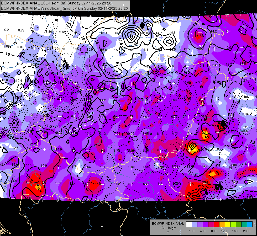Click the white legend swatch below 100

pos(189,224)
